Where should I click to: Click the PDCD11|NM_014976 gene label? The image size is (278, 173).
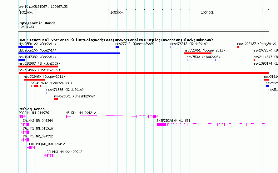[x=34, y=113]
